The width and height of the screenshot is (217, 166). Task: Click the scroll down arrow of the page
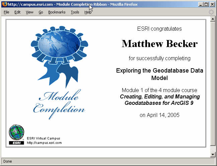coord(212,154)
